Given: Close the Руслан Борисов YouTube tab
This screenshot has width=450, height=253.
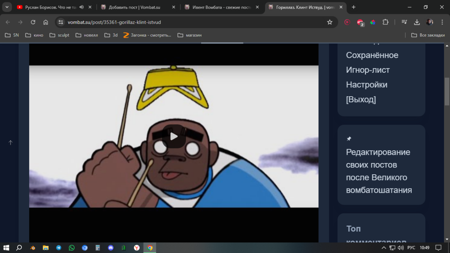Looking at the screenshot, I should 90,7.
